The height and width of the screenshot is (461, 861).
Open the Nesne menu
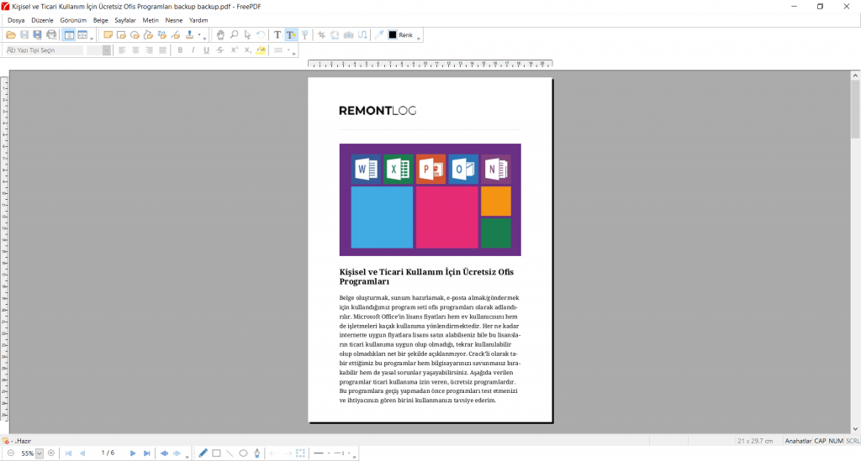pos(174,20)
